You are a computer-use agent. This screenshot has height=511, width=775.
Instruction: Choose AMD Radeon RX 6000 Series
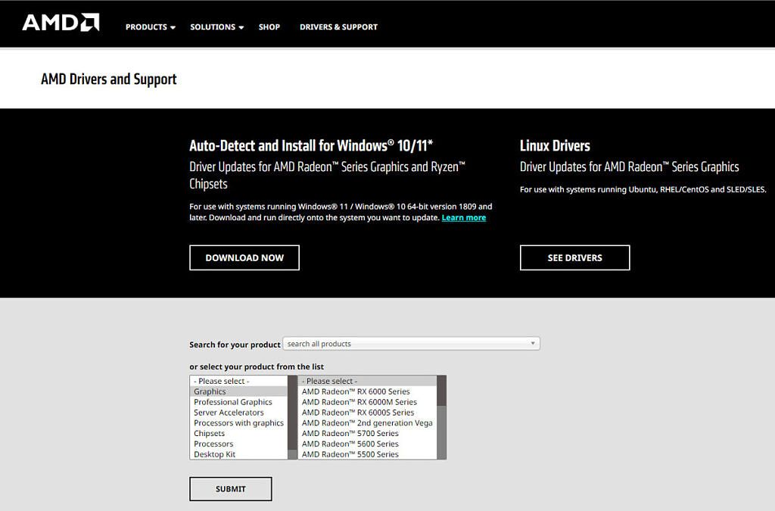355,391
